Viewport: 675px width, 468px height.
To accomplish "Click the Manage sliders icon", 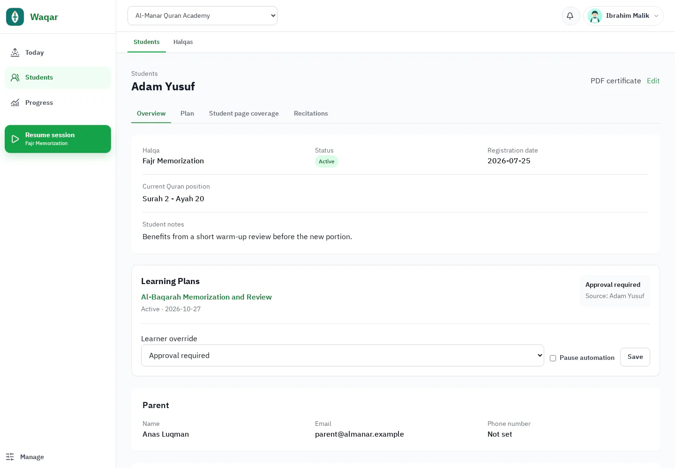I will tap(10, 457).
